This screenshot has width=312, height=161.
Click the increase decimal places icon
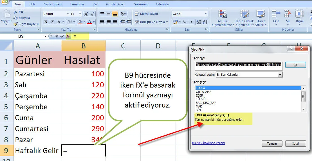(198, 22)
